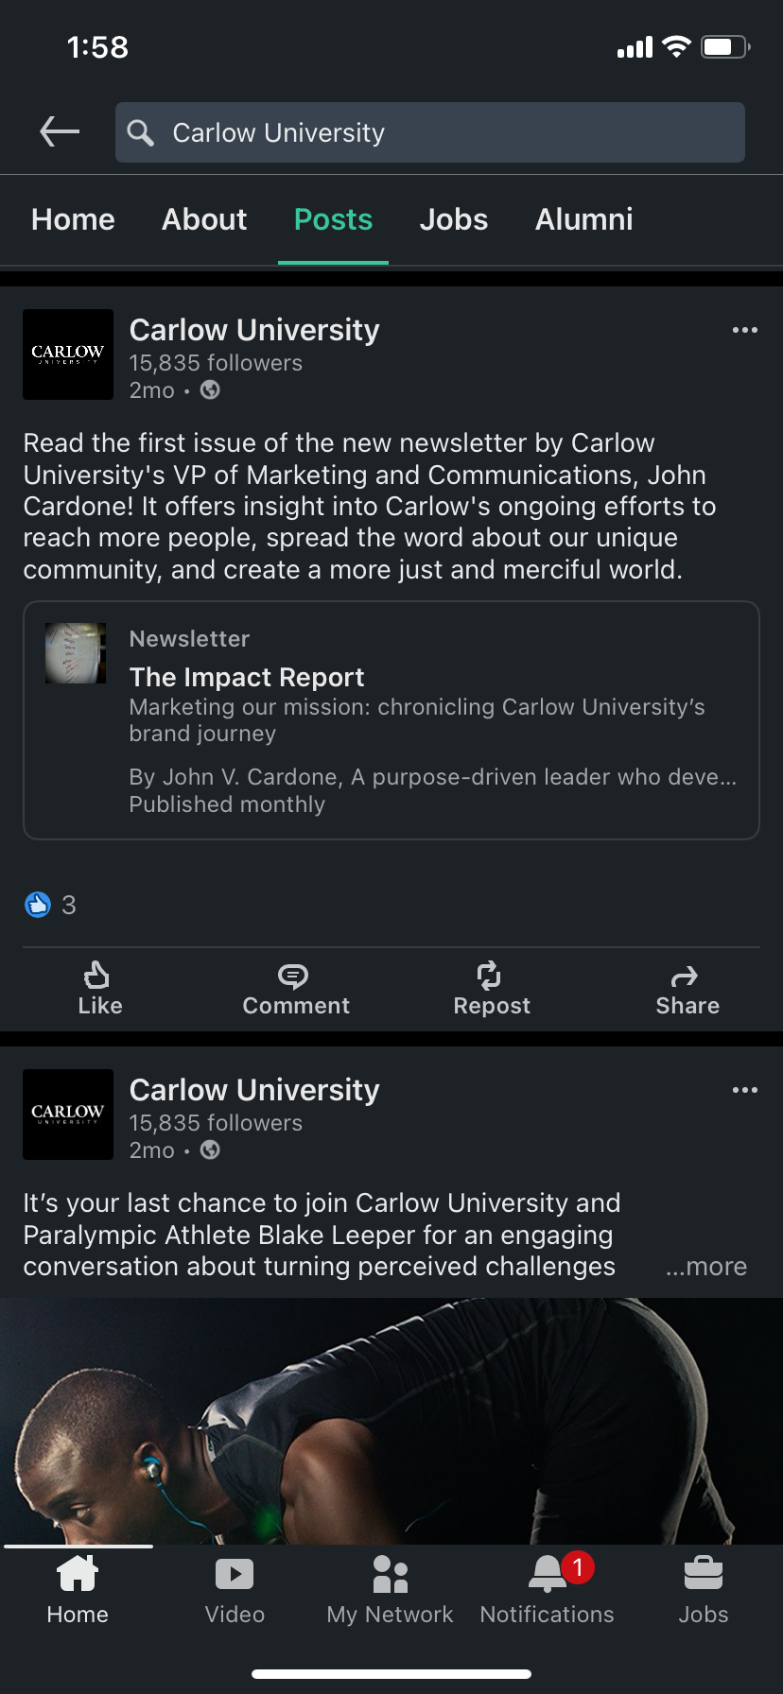Repost the newsletter post
The width and height of the screenshot is (783, 1694).
point(491,988)
